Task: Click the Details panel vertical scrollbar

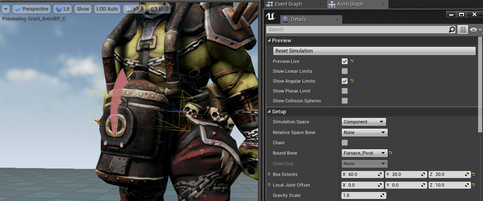Action: coord(480,85)
